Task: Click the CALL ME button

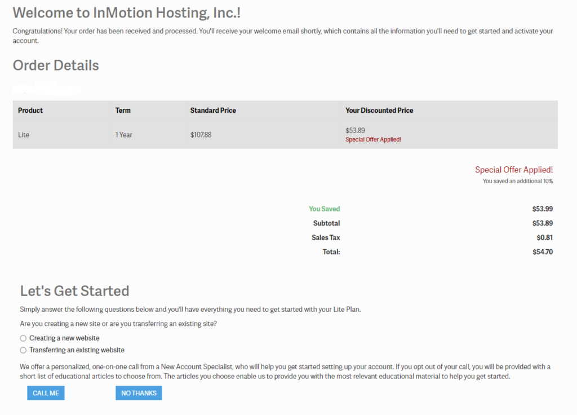Action: coord(46,393)
